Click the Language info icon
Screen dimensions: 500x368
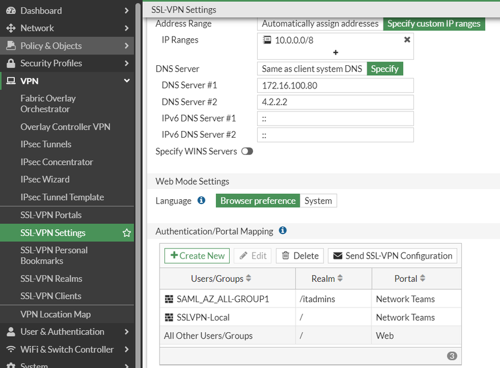(x=202, y=200)
